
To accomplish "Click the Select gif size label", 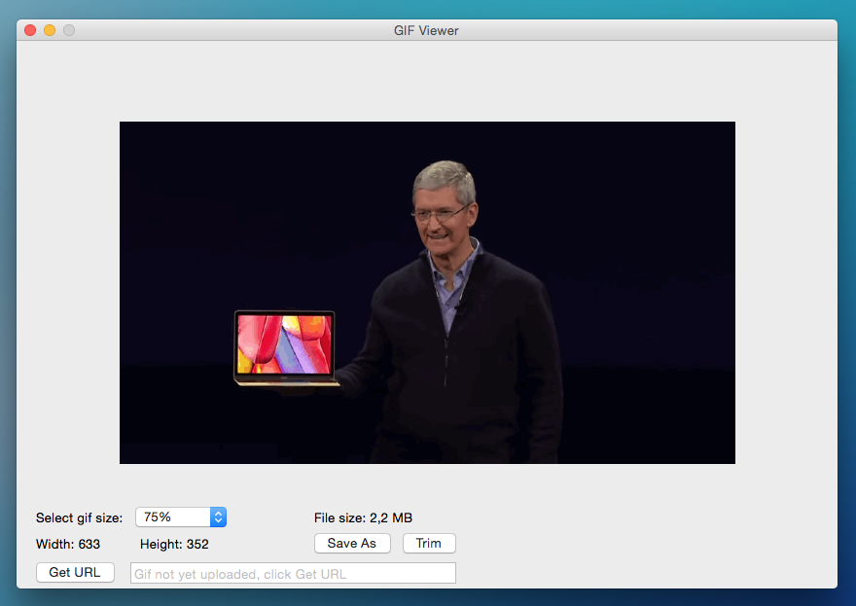I will tap(79, 517).
